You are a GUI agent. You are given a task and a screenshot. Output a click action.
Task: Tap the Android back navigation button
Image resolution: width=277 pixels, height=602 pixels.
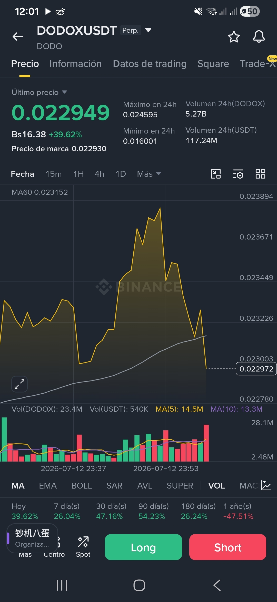[x=217, y=585]
